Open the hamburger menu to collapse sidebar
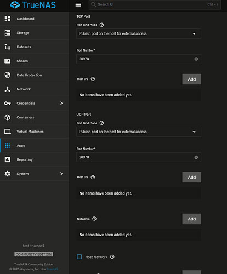The height and width of the screenshot is (274, 227). point(78,4)
